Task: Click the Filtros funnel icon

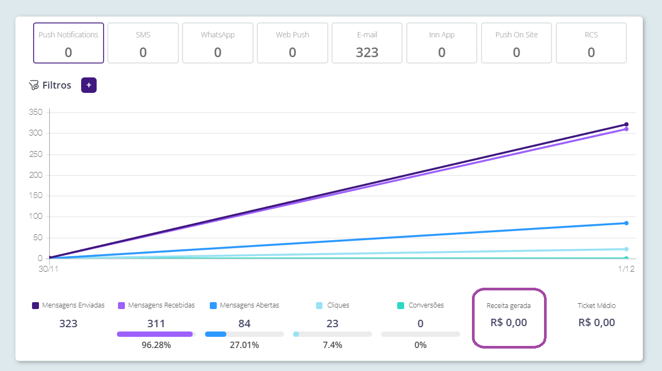Action: click(x=34, y=85)
